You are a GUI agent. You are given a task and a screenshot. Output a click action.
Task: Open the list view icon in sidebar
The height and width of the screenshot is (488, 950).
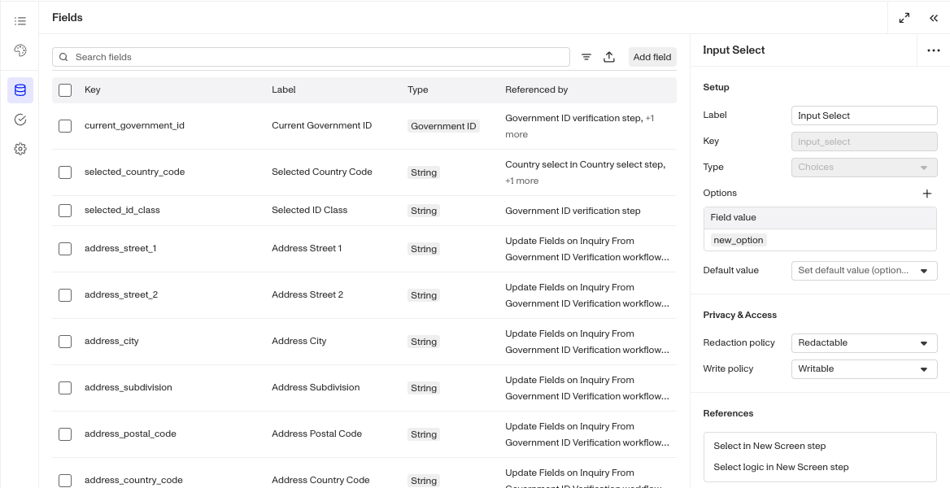[x=20, y=21]
